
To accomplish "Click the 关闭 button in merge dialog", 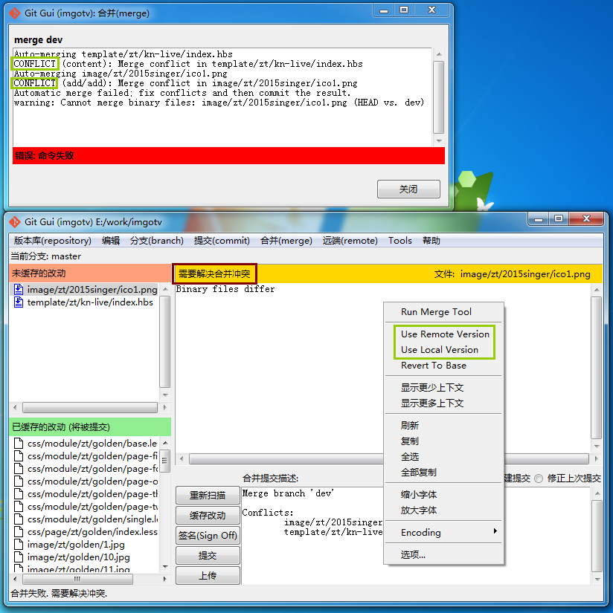I will click(408, 189).
